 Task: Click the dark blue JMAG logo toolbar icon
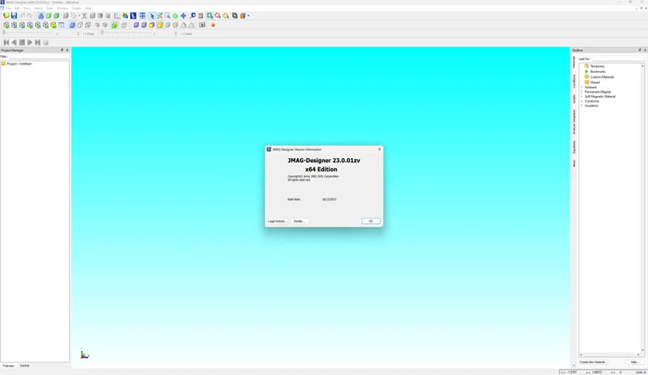133,15
